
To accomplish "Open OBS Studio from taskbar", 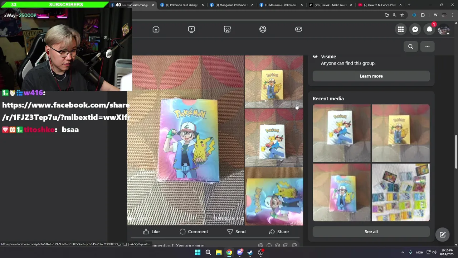I will (261, 252).
